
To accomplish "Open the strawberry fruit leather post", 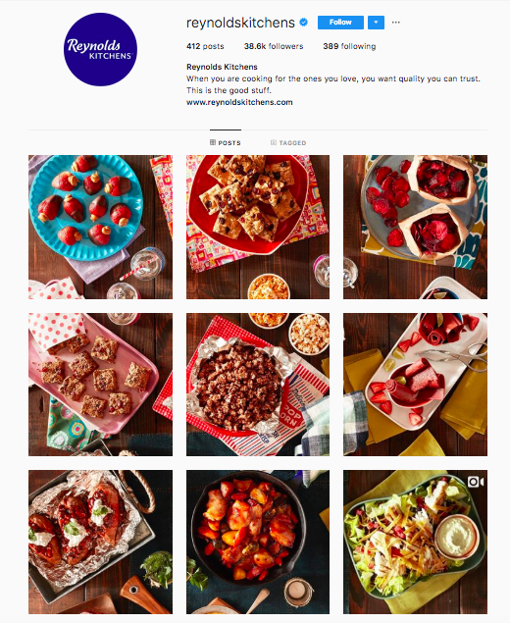I will 415,385.
